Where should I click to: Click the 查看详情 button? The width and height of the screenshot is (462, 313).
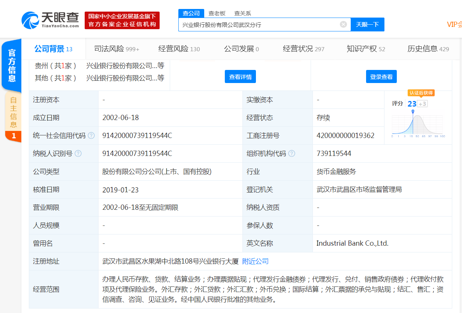pos(240,77)
